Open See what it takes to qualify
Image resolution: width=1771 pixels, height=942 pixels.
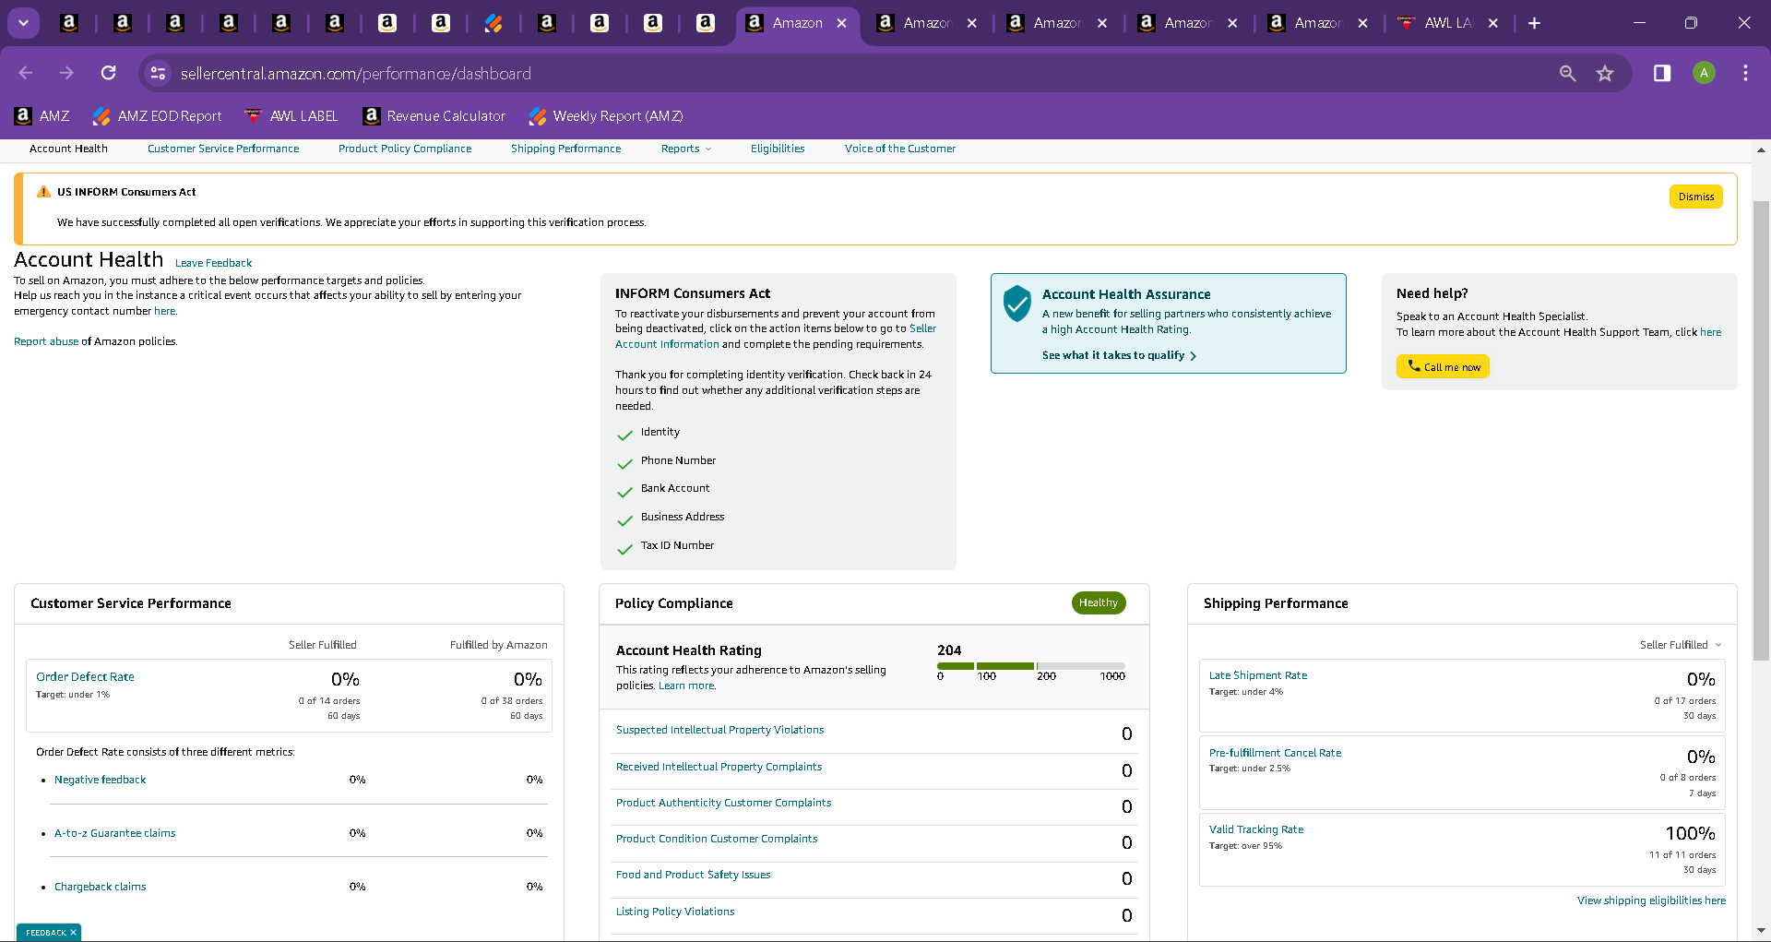coord(1119,355)
